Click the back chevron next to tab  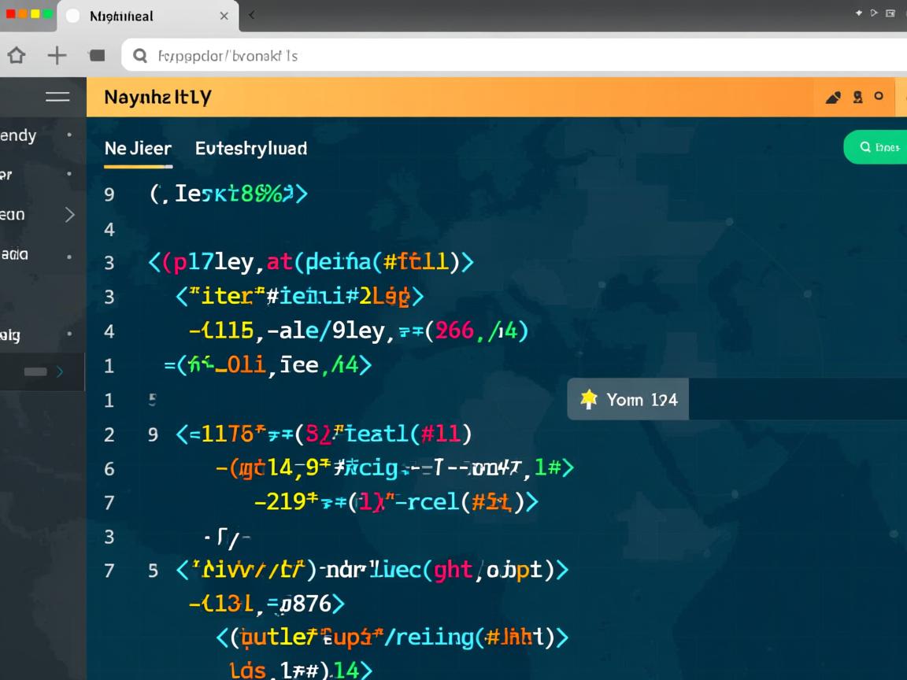tap(252, 15)
